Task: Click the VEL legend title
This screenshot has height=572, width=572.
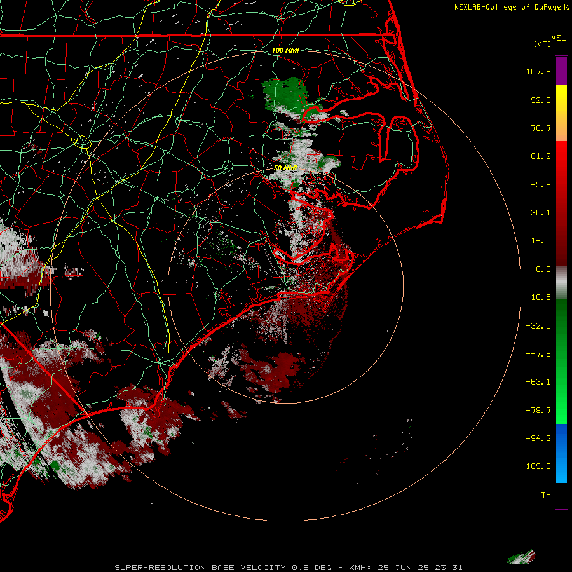Action: tap(558, 38)
